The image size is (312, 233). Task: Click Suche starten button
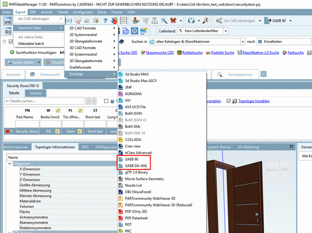[21, 62]
